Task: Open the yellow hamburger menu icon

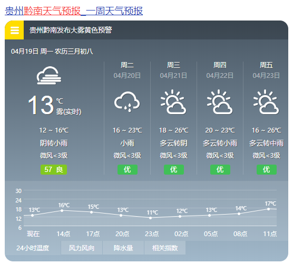Action: (x=15, y=30)
